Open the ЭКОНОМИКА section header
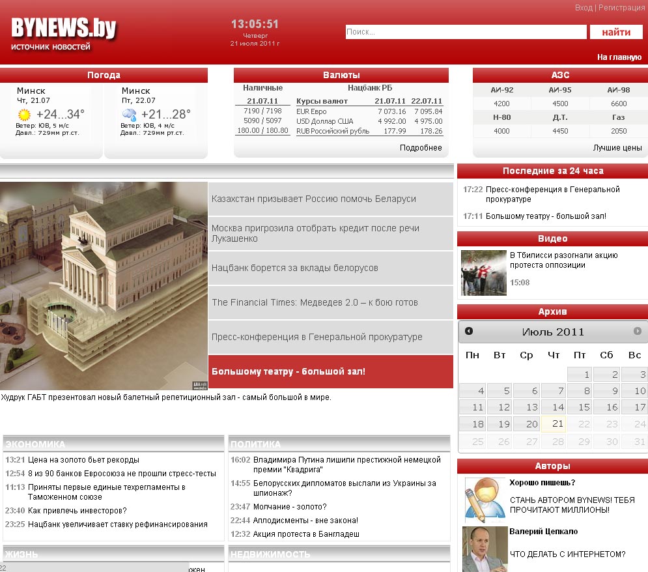 click(35, 444)
